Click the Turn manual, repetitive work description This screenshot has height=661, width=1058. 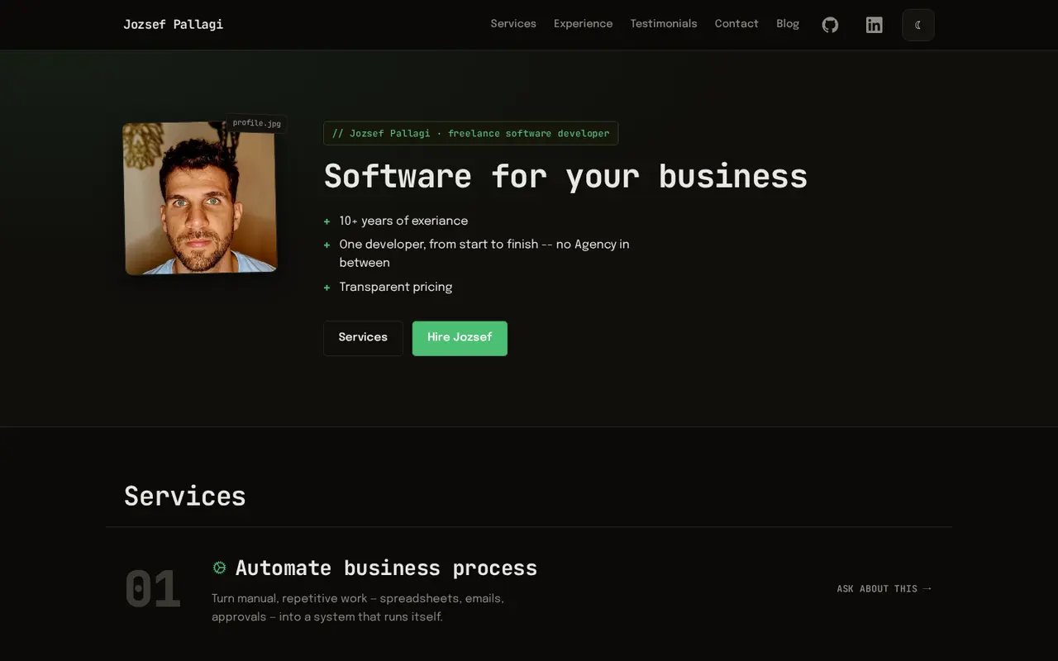click(x=358, y=607)
